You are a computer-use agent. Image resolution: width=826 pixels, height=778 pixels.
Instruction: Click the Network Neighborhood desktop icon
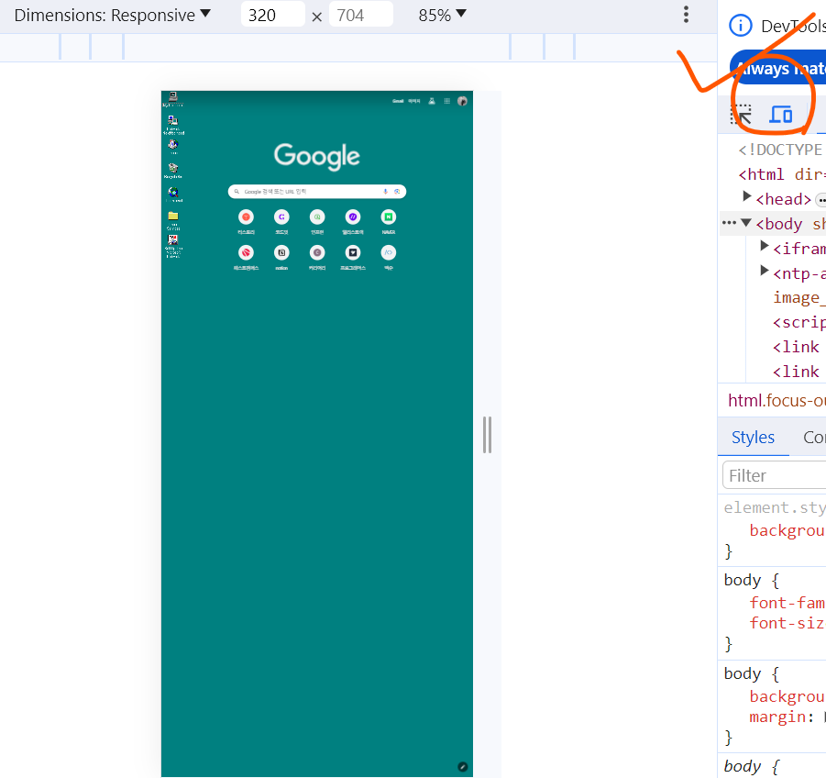tap(172, 125)
